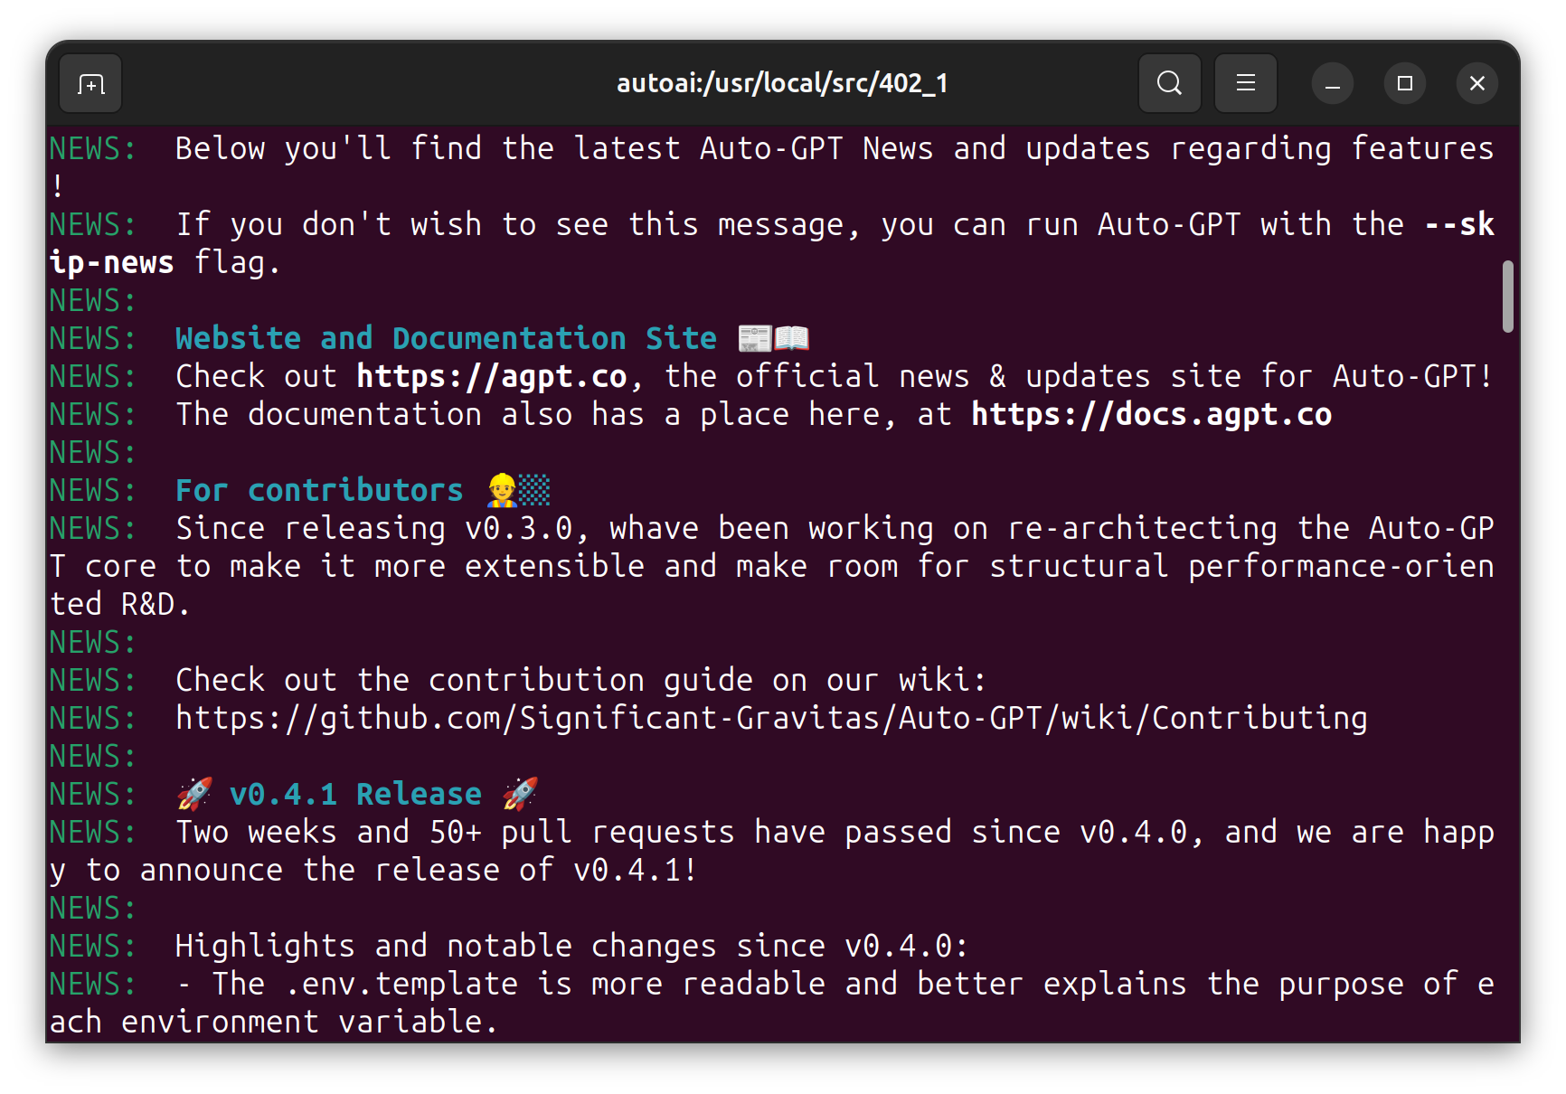The image size is (1566, 1094).
Task: Click 'The documentation also has a place' line
Action: click(753, 414)
